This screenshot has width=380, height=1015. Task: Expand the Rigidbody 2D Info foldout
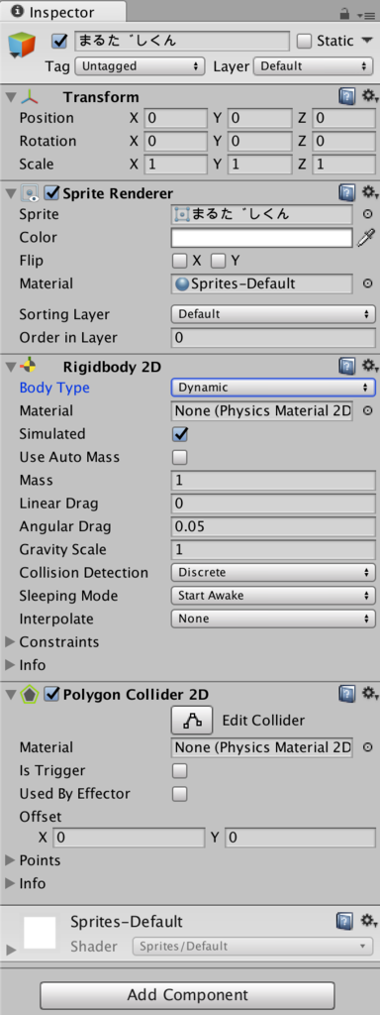point(10,665)
